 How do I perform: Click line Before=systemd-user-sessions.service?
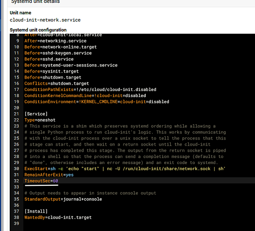71,65
